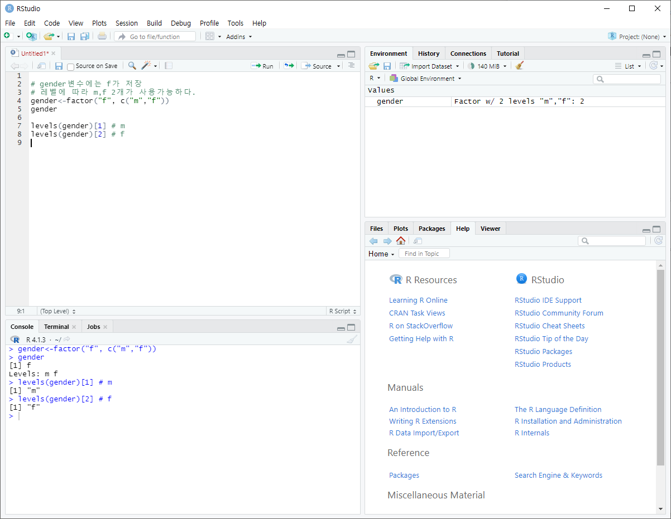The image size is (671, 519).
Task: Open the List view dropdown in Environment
Action: pos(628,66)
